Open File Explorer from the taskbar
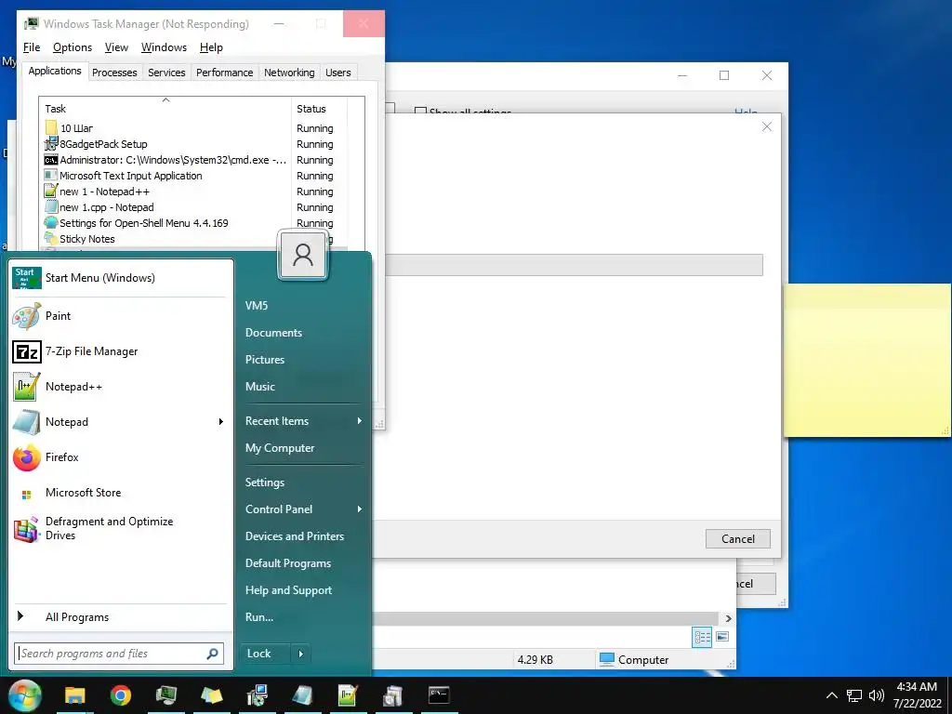The width and height of the screenshot is (952, 714). pyautogui.click(x=75, y=695)
